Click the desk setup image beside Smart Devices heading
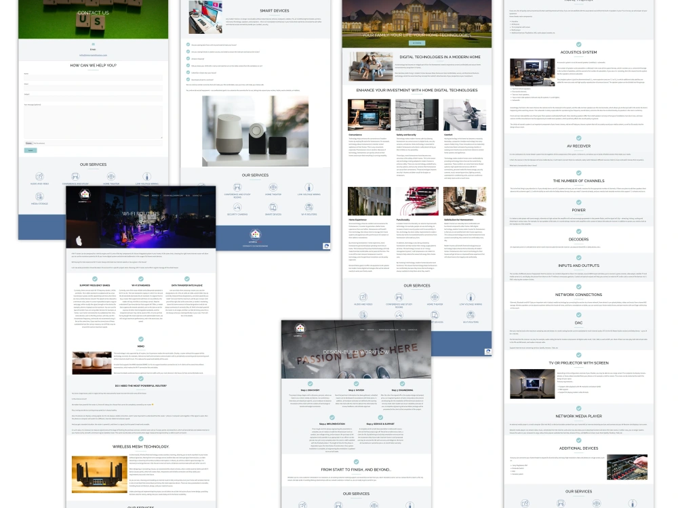Image resolution: width=678 pixels, height=508 pixels. pos(206,18)
